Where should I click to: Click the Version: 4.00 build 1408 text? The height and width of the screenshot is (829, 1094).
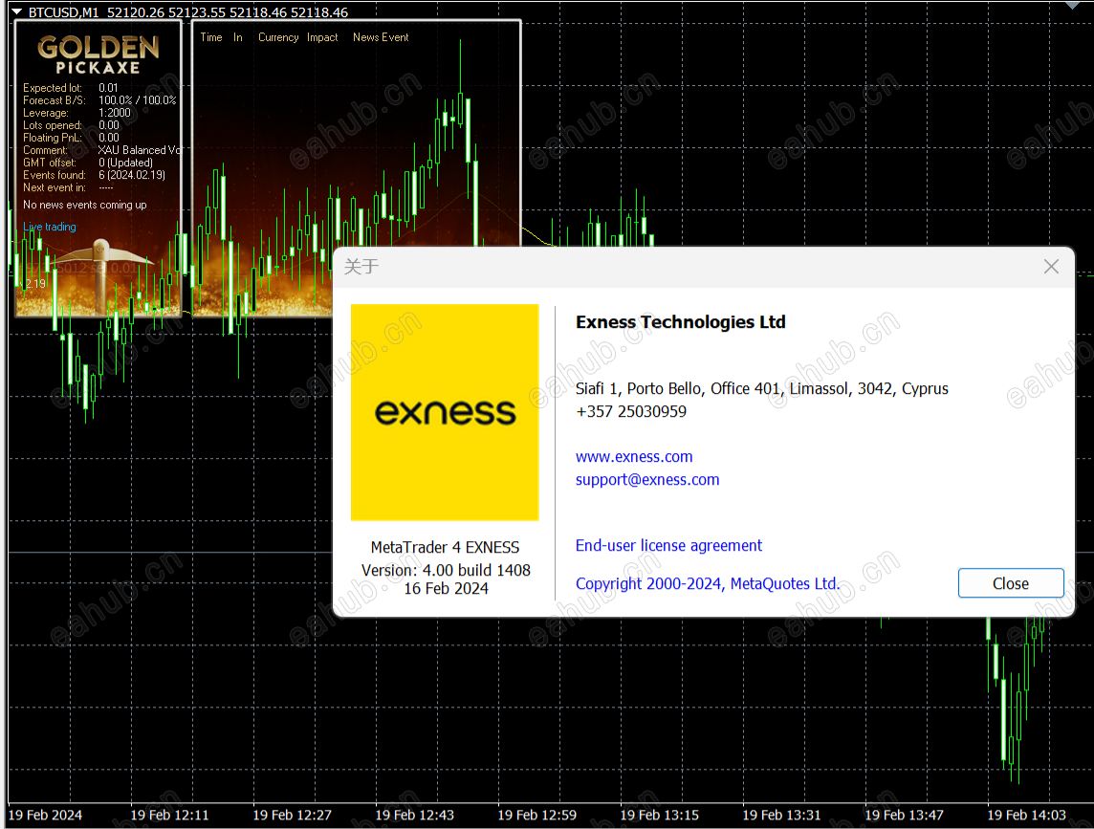(446, 570)
